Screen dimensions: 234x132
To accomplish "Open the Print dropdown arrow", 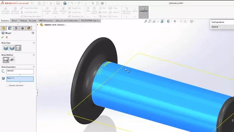I will [68, 3].
